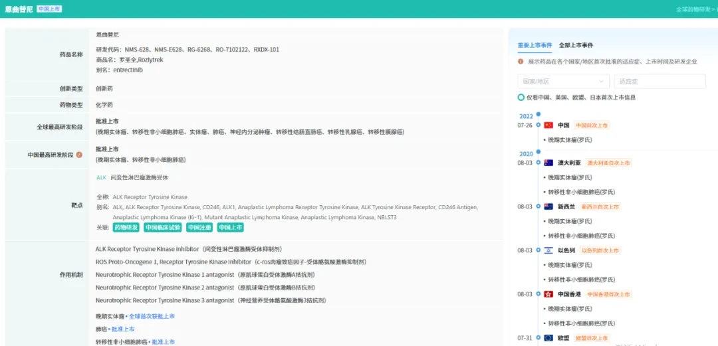The width and height of the screenshot is (718, 346).
Task: Click the EU flag icon for 欧盟
Action: (x=548, y=338)
